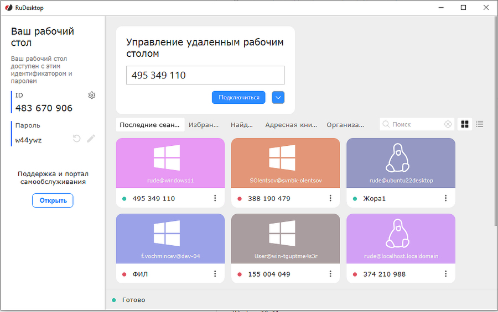Click the Linux penguin on rude@localhost.localdomain card

tap(397, 234)
